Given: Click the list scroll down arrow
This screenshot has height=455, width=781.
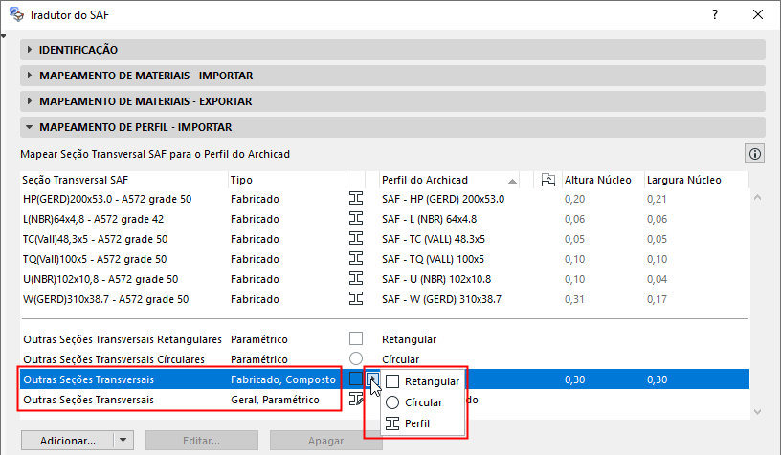Looking at the screenshot, I should (x=758, y=411).
